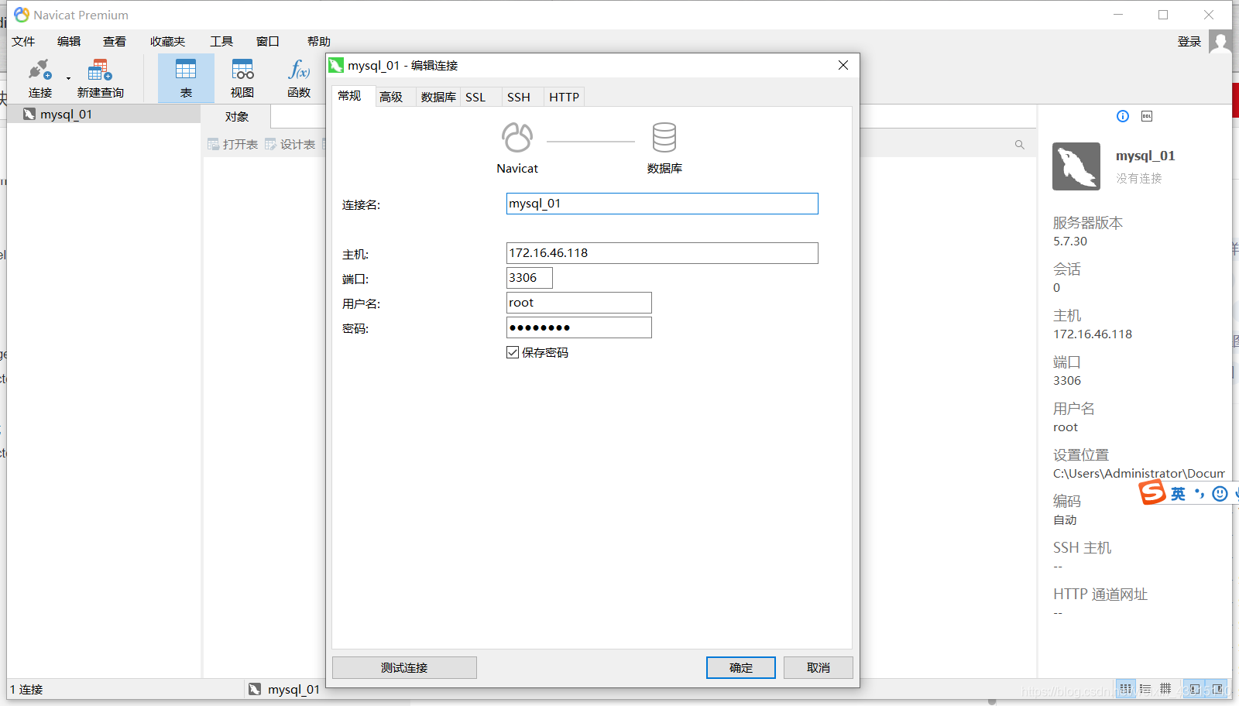Click 设计表 button in object toolbar
Screen dimensions: 1239x706
click(290, 145)
